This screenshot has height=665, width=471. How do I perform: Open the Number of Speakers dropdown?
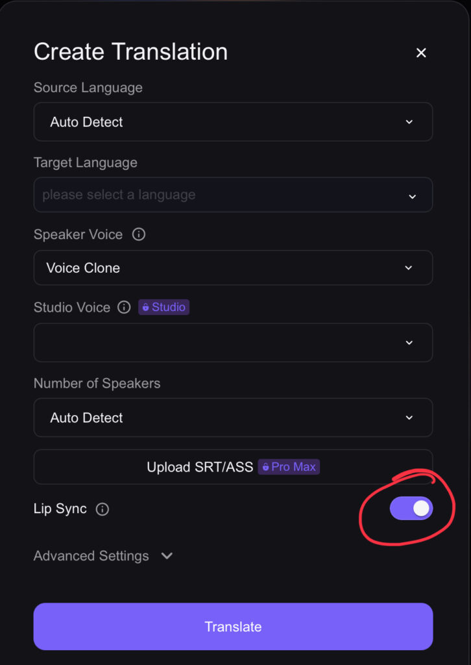(232, 418)
